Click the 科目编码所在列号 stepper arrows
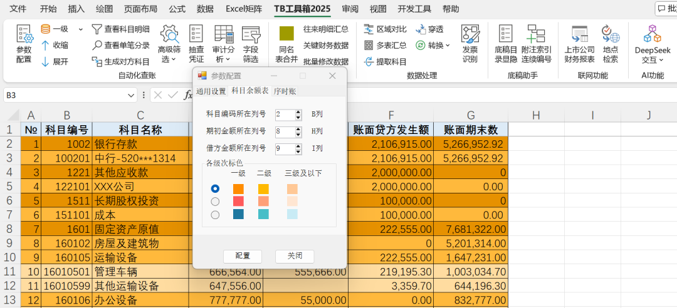This screenshot has width=677, height=308. coord(298,115)
